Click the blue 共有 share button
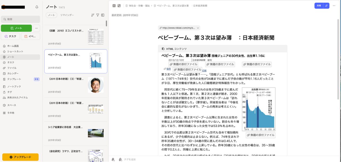Screen dimensions: 341x162 pos(319,6)
